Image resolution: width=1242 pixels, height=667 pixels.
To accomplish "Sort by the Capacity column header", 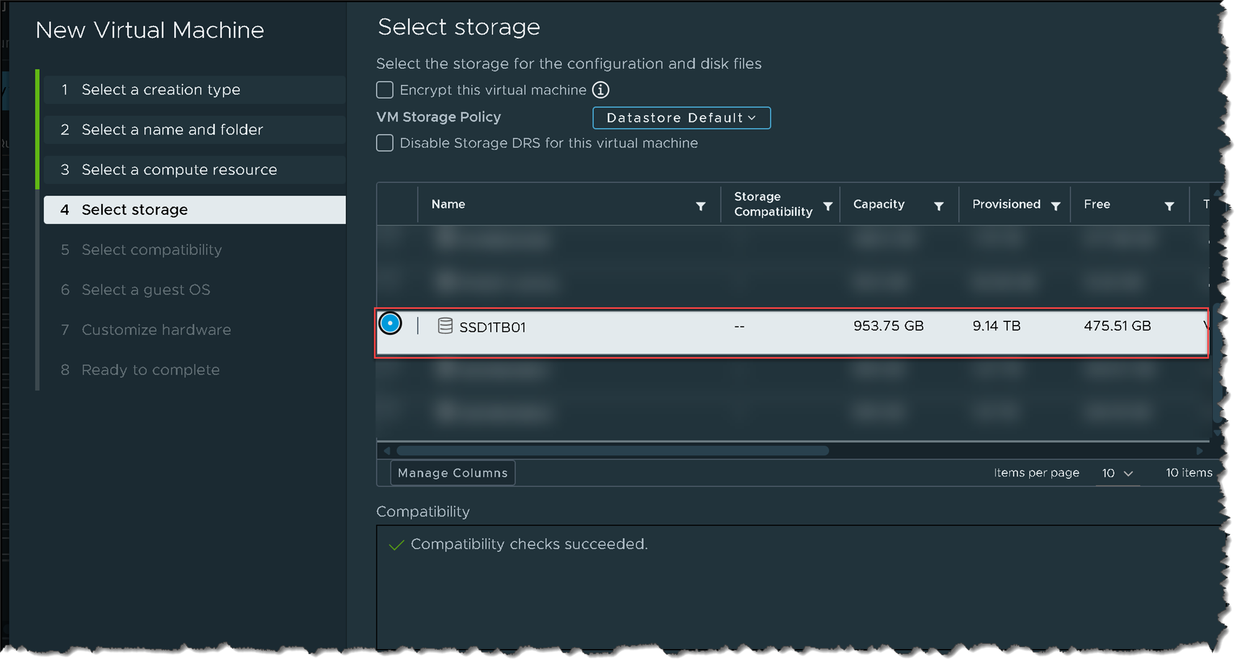I will [x=878, y=204].
